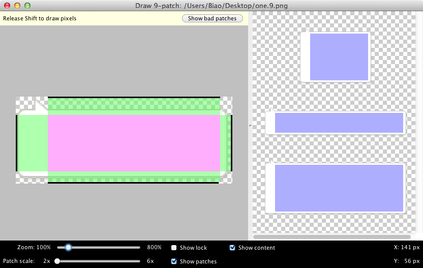
Task: Click the top black stretch marker line
Action: click(x=134, y=97)
